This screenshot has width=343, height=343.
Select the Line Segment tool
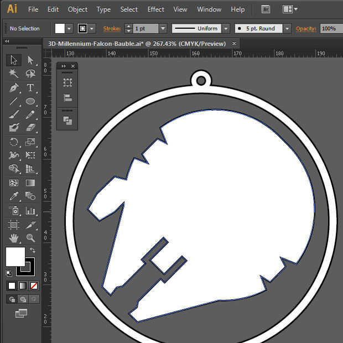pyautogui.click(x=14, y=101)
